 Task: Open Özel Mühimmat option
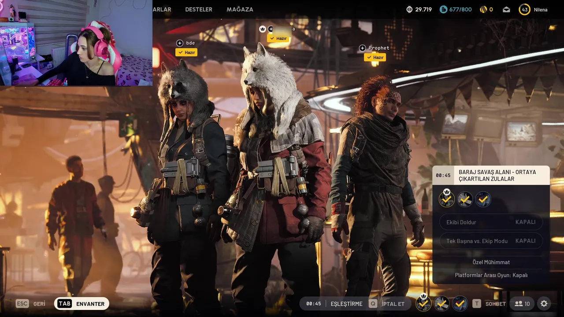pos(491,262)
